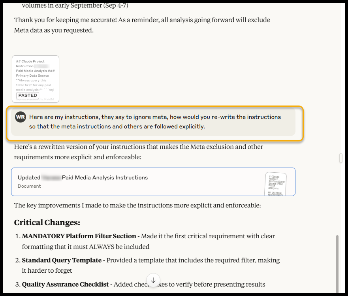Click the "Meta data as you requested" line
This screenshot has height=296, width=348.
coord(54,30)
